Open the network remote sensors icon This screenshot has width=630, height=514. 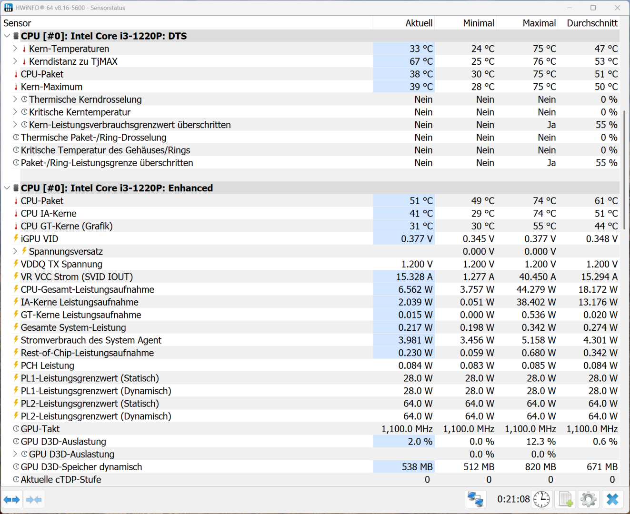click(x=475, y=499)
